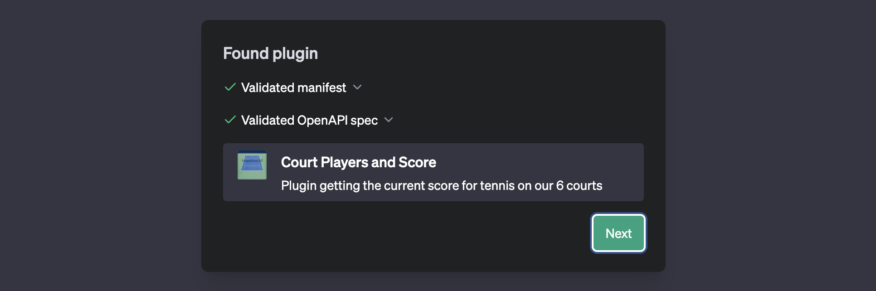
Task: Click the word "courts" ending the description
Action: tap(584, 185)
